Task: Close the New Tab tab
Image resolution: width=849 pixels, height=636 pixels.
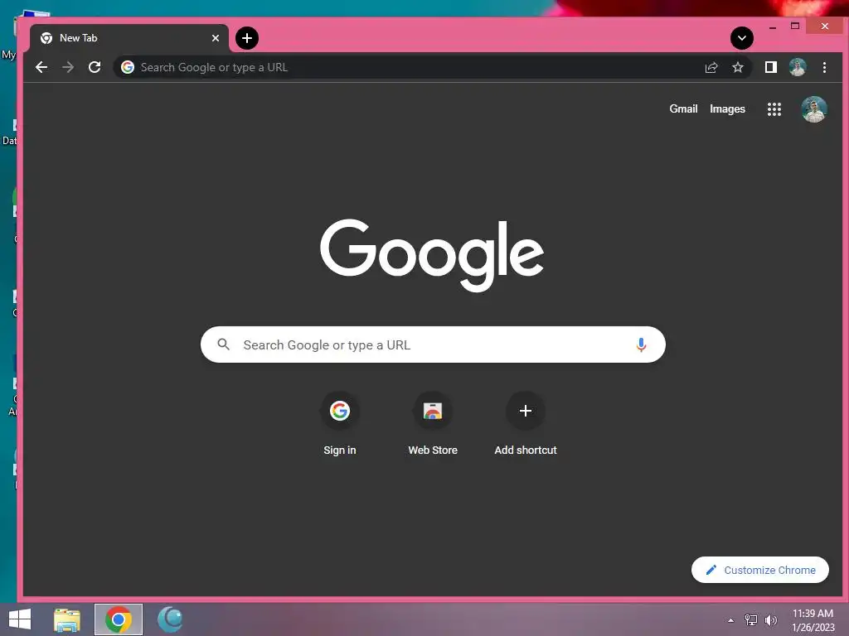Action: pos(216,38)
